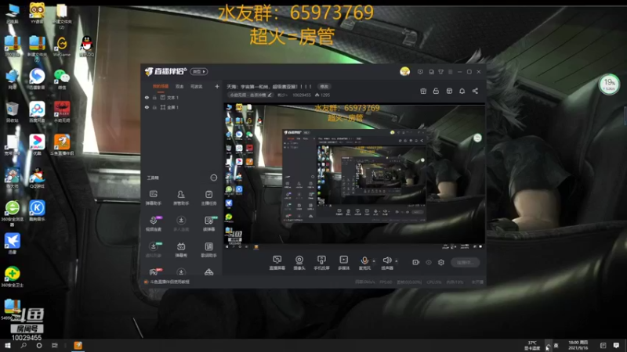Open the WeGame desktop icon
This screenshot has height=352, width=627.
(62, 46)
